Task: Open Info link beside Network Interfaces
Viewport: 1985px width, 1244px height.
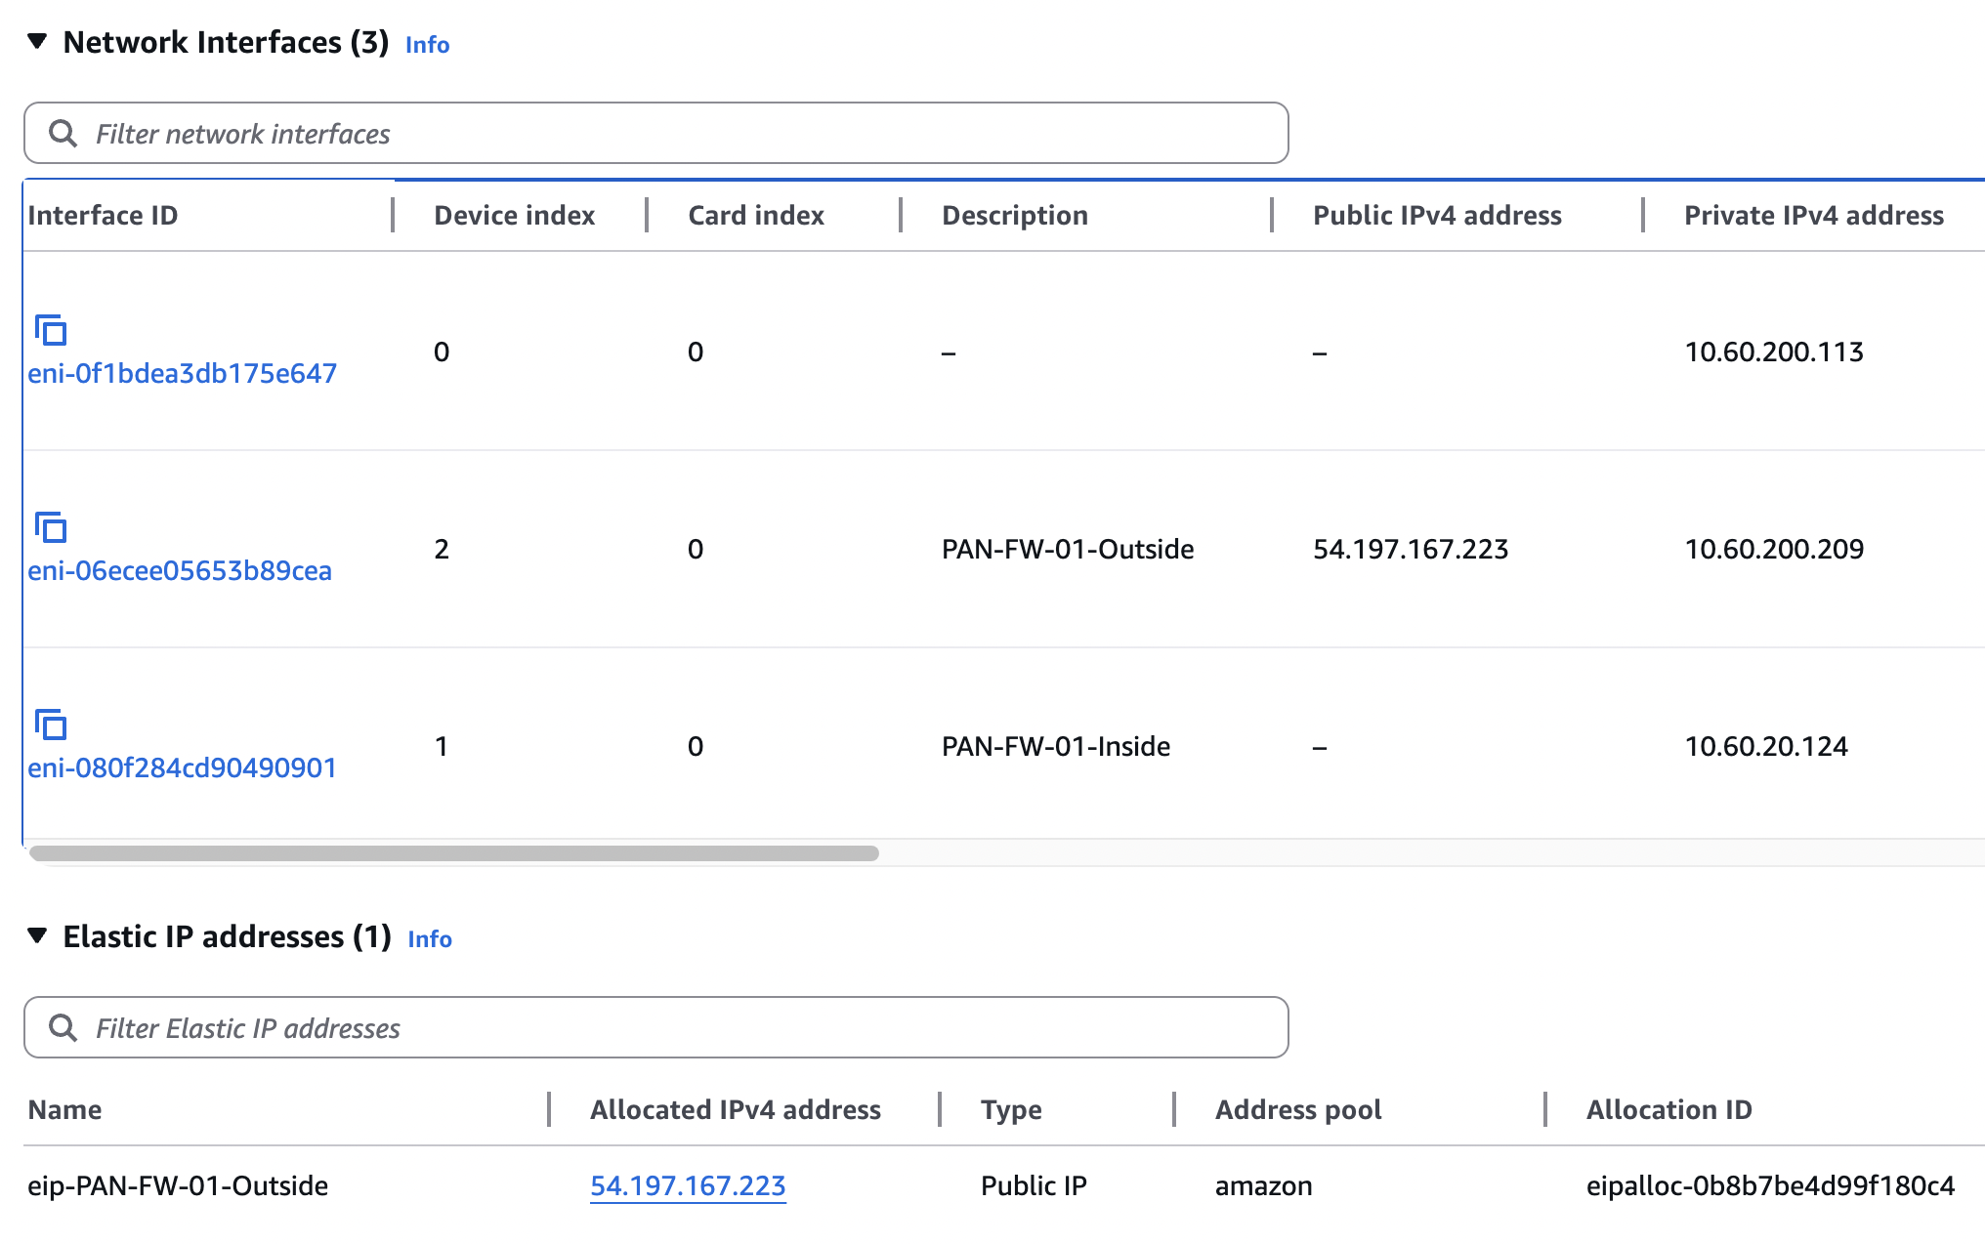Action: [427, 45]
